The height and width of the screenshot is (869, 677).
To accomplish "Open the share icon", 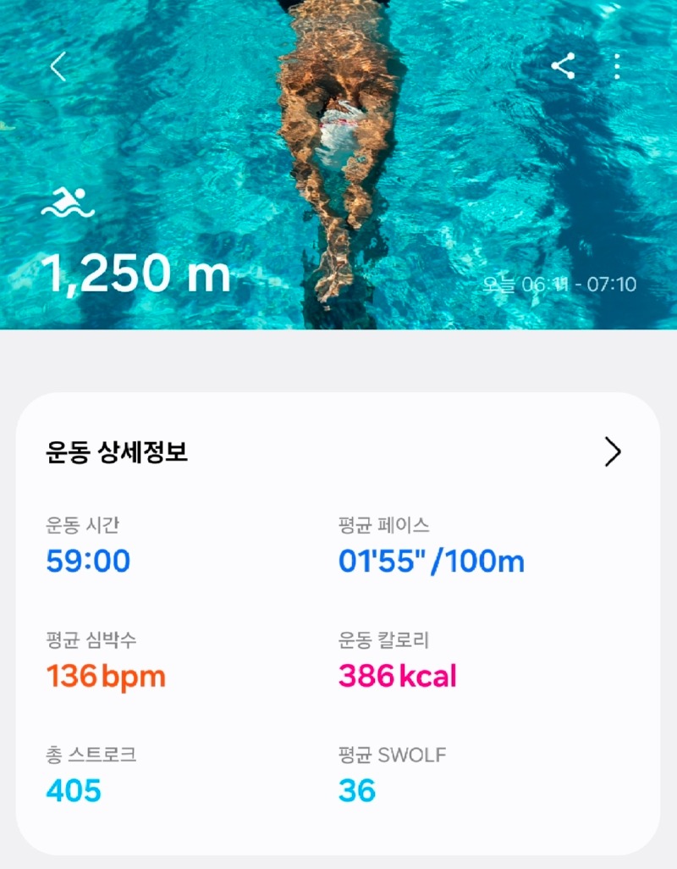I will tap(564, 66).
